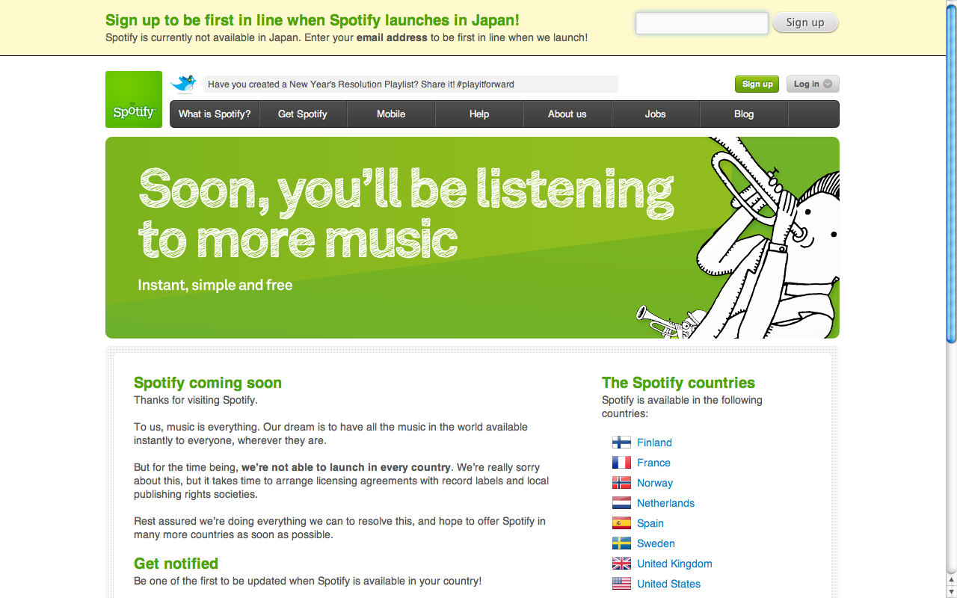Select Mobile in the navigation bar
The height and width of the screenshot is (598, 957).
coord(391,114)
